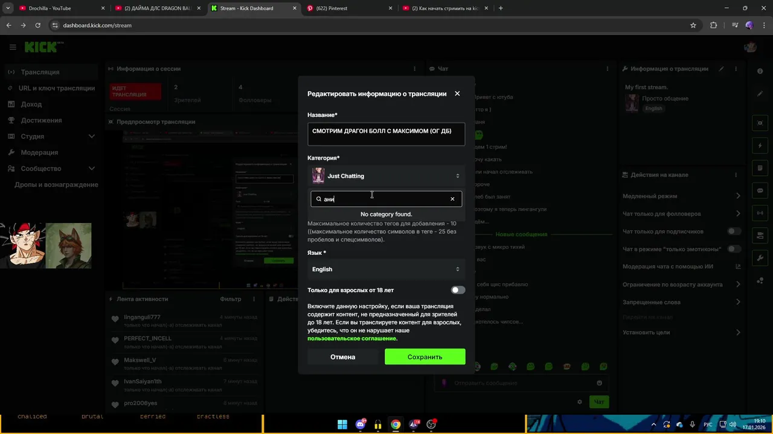
Task: Expand the Запрещенные слова option
Action: coord(682,302)
